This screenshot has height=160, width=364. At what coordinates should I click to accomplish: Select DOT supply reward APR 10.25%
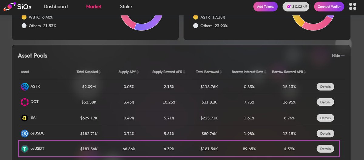point(169,102)
